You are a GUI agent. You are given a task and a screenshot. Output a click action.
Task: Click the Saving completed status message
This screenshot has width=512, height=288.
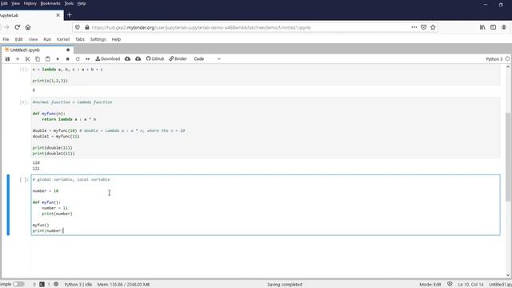(x=285, y=285)
